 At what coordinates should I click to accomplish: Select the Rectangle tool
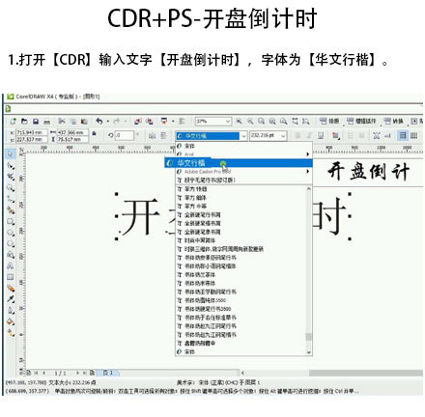11,221
